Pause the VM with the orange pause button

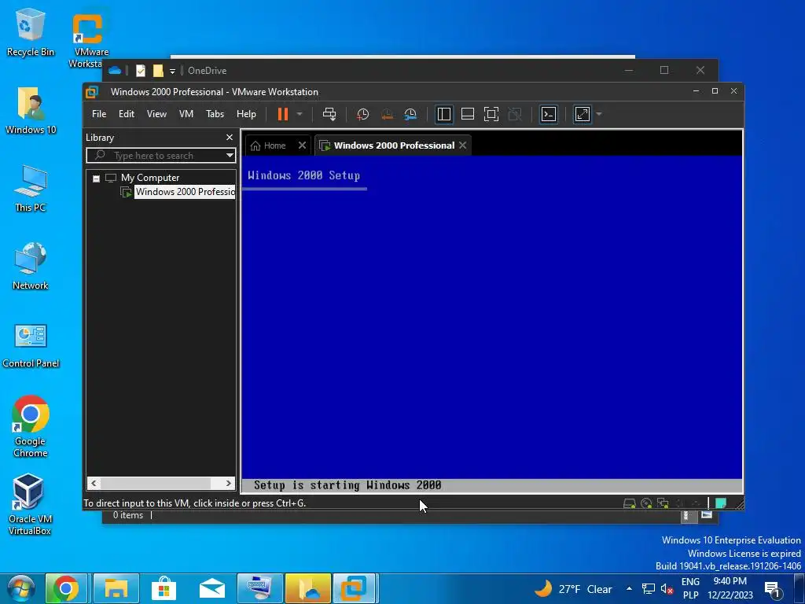283,114
